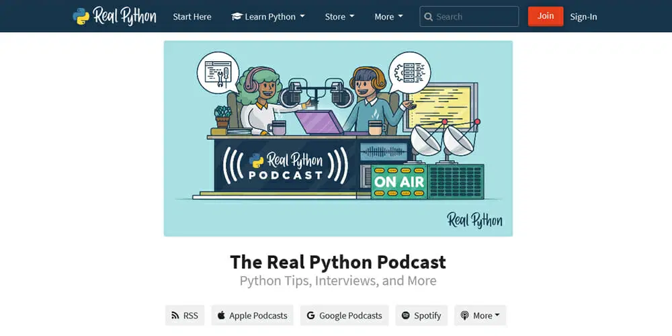The image size is (672, 336).
Task: Click the Apple logo icon
Action: (x=221, y=315)
